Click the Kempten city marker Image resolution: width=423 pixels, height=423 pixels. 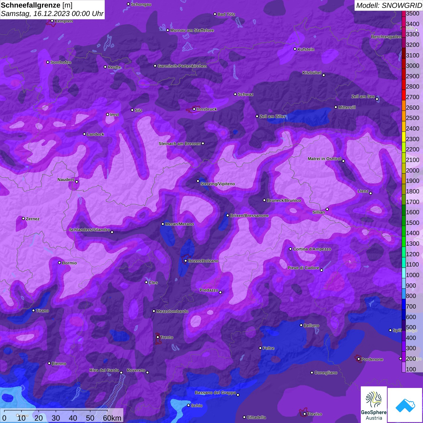52,21
